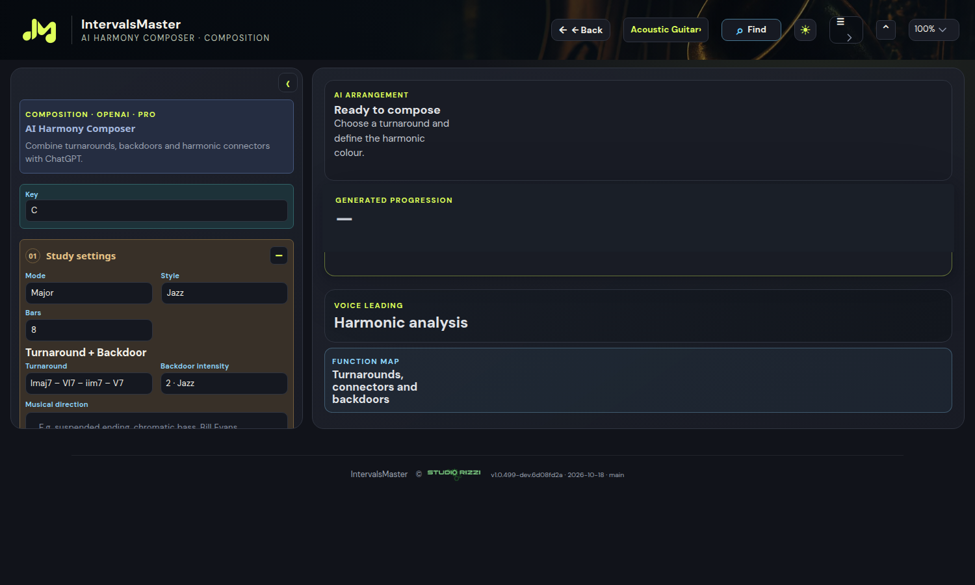Screen dimensions: 975x585
Task: Collapse the Study settings section
Action: (x=279, y=255)
